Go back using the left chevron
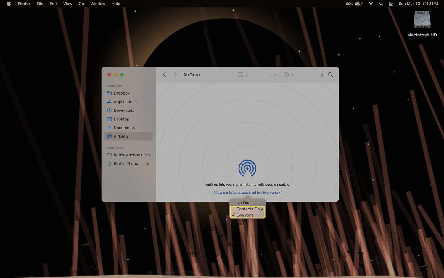444x278 pixels. pos(165,75)
